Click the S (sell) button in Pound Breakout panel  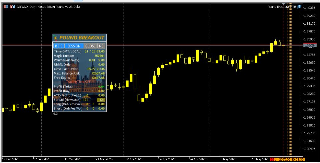point(61,46)
